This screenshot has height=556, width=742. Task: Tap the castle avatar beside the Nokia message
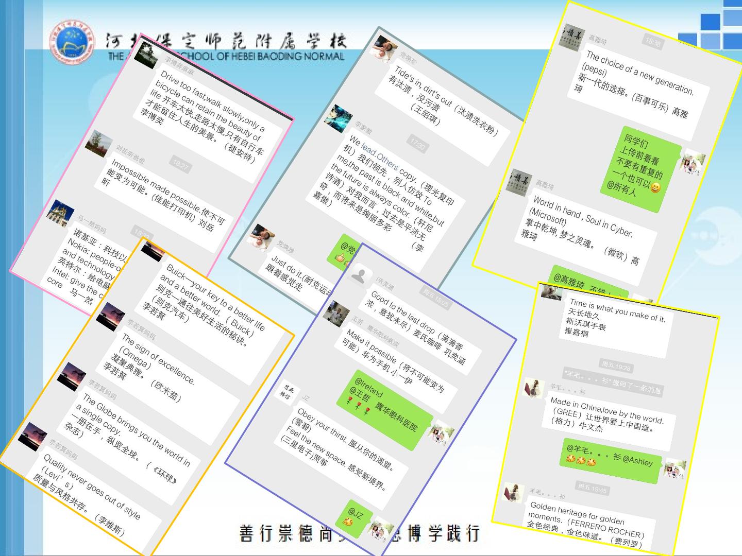(60, 212)
